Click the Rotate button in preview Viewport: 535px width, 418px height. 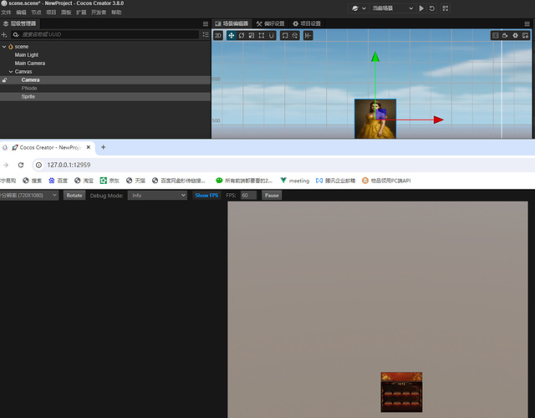(74, 195)
